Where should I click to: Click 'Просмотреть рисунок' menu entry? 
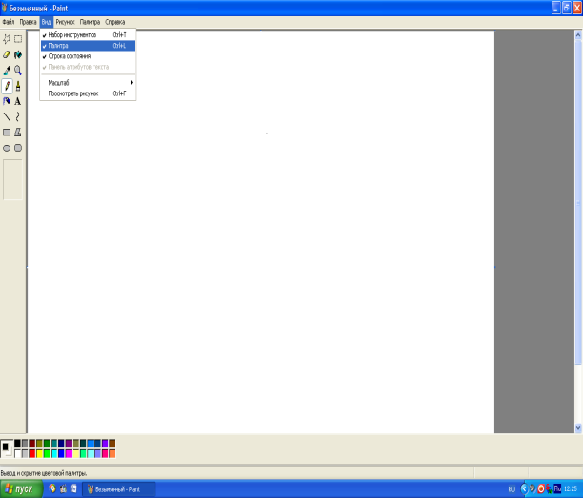[x=88, y=93]
